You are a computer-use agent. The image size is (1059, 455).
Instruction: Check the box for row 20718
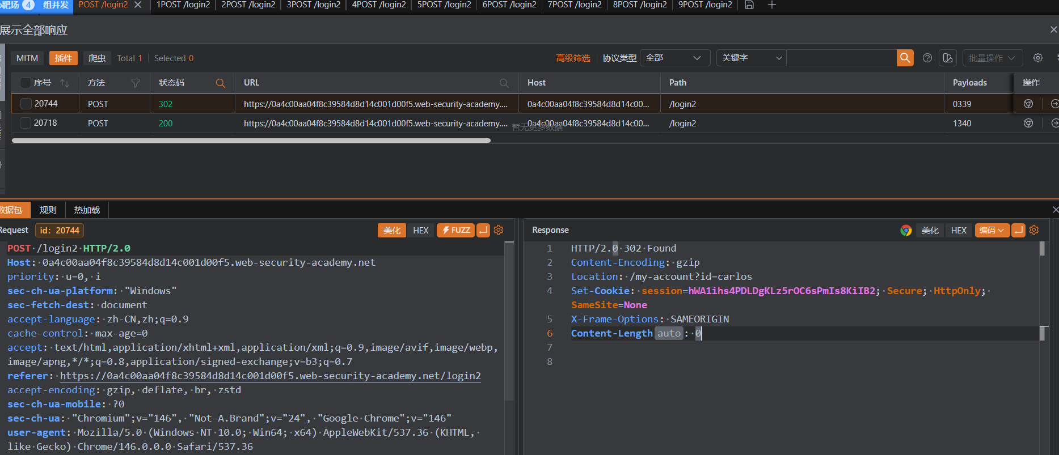[26, 123]
